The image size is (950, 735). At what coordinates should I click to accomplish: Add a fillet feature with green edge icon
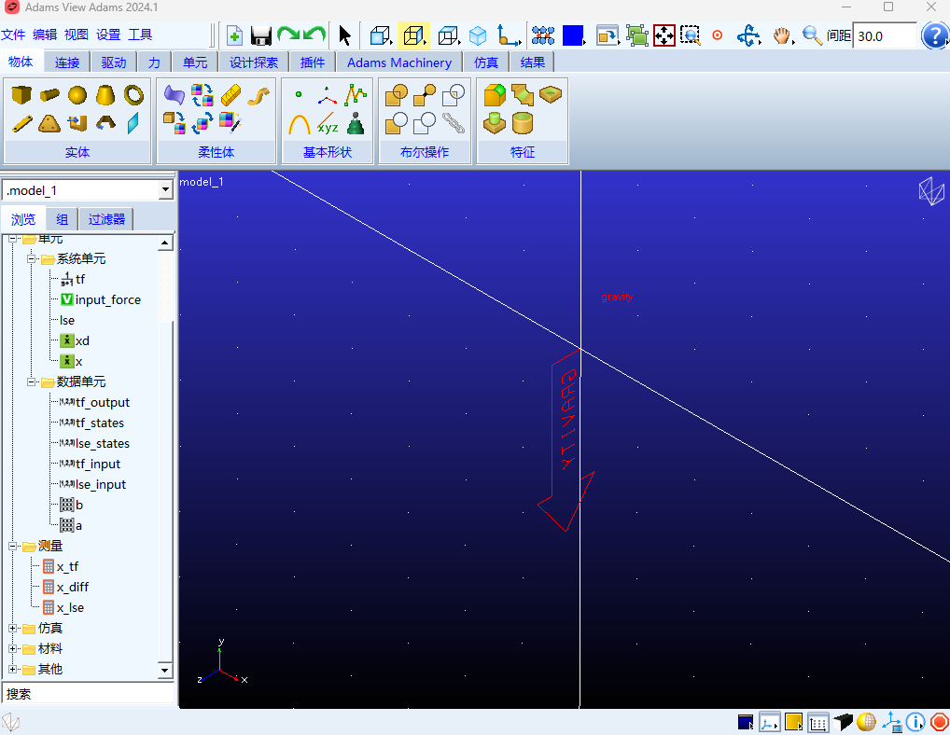tap(495, 95)
